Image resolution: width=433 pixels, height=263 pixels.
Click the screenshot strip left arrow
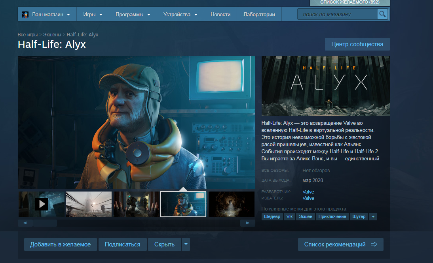pos(25,223)
